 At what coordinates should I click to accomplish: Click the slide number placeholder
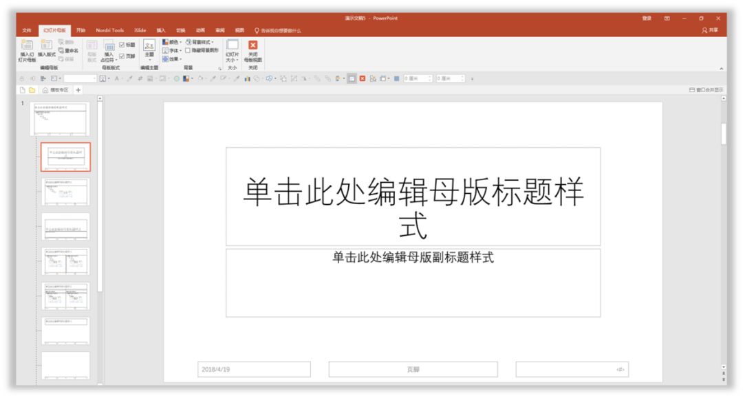pos(572,369)
